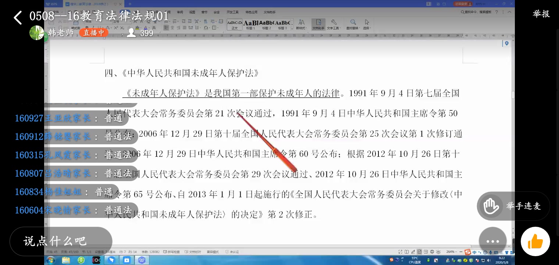Apply the 标题 1 heading style

tap(251, 24)
